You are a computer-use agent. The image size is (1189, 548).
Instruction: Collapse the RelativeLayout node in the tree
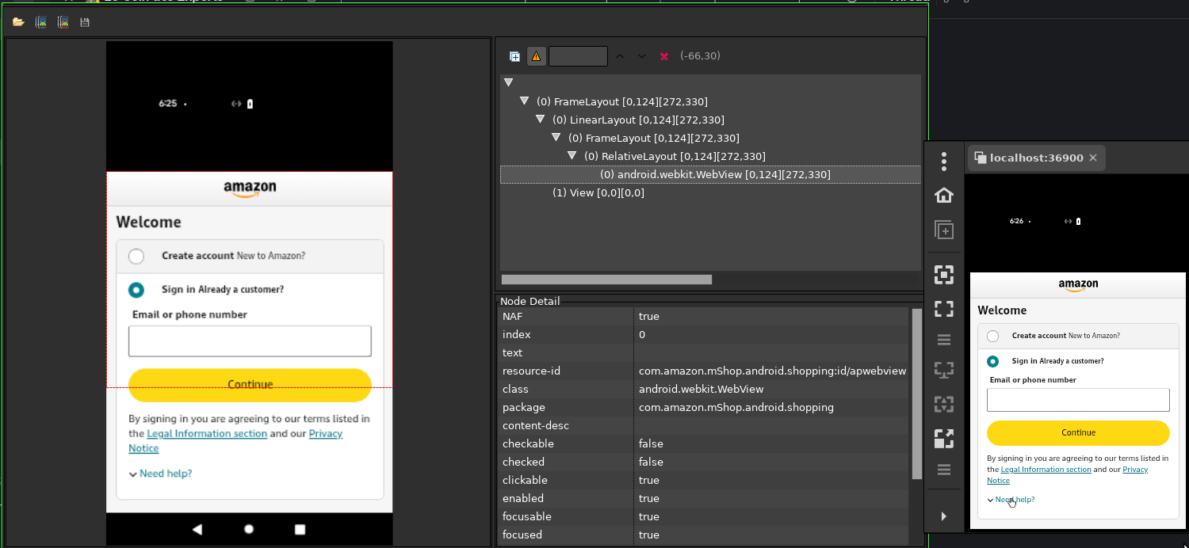tap(572, 155)
